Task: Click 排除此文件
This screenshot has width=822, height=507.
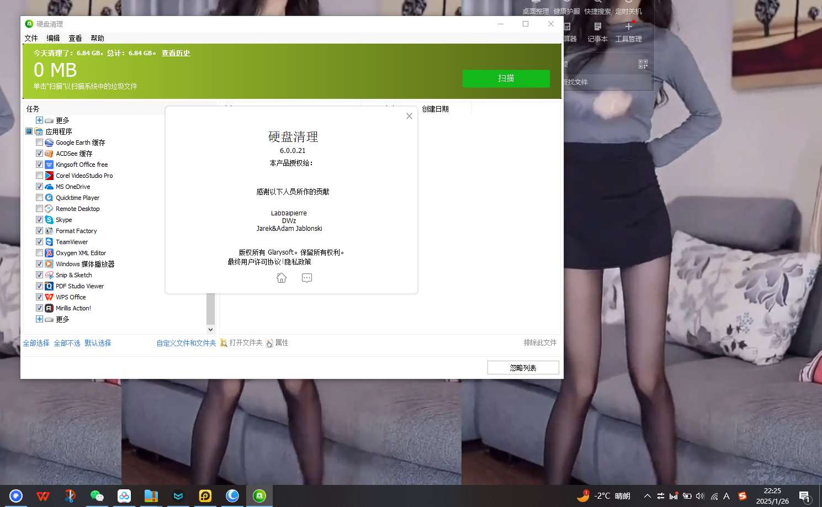Action: point(540,343)
